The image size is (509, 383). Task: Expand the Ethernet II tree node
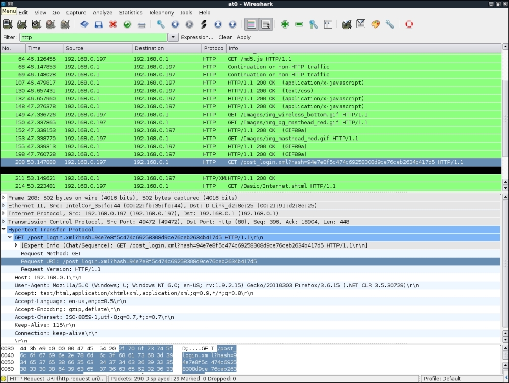point(4,205)
